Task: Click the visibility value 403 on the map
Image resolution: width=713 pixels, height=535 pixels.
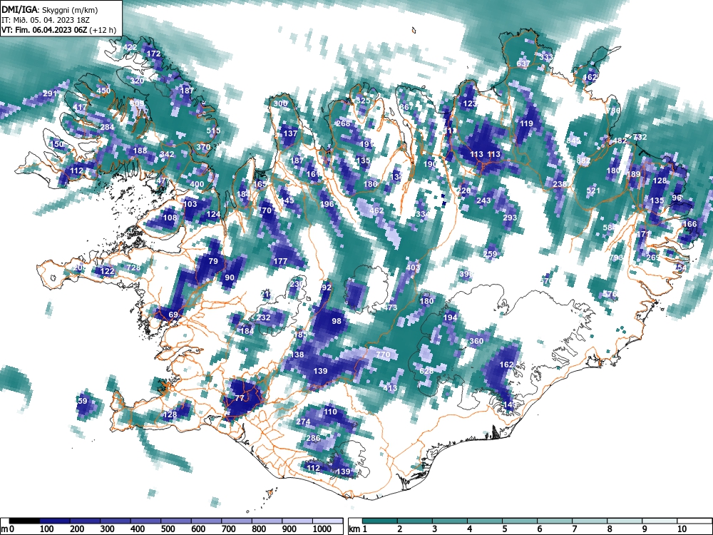Action: [x=413, y=267]
